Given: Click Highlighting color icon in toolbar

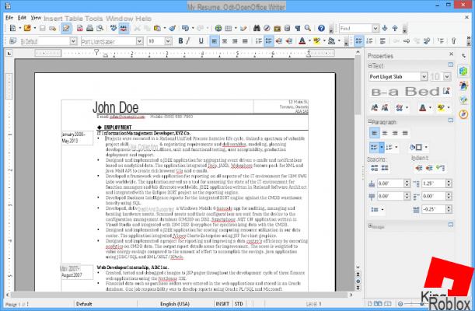Looking at the screenshot, I should pos(317,41).
